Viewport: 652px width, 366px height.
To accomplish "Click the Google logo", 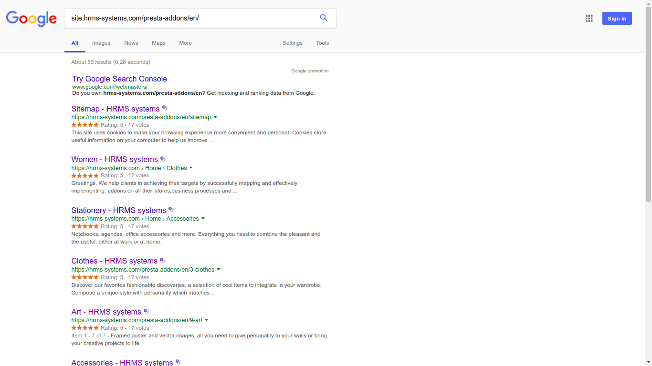I will coord(32,19).
